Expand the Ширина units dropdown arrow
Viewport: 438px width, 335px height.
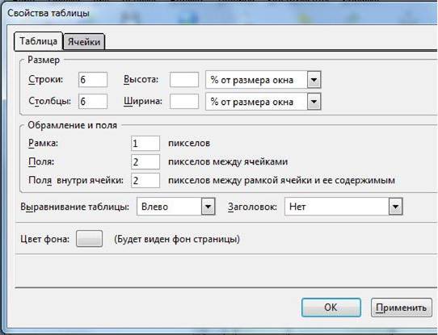point(314,102)
